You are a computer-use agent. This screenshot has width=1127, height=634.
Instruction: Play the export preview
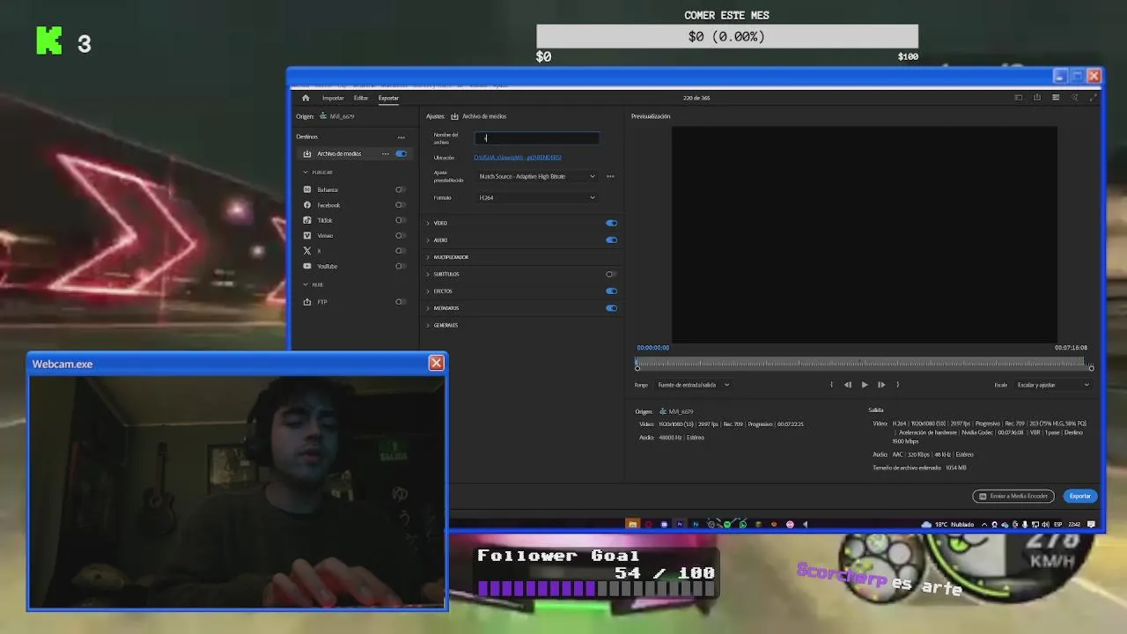[x=865, y=385]
